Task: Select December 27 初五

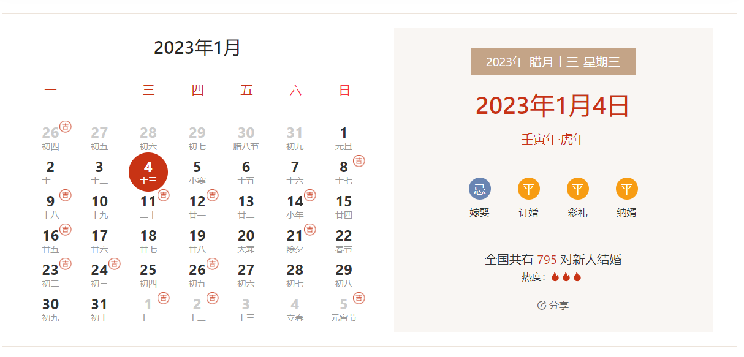Action: (x=99, y=138)
